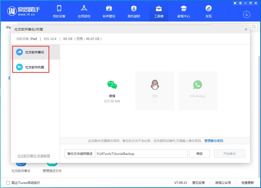Expand the search bar in the top right
Image resolution: width=261 pixels, height=188 pixels.
pyautogui.click(x=254, y=27)
